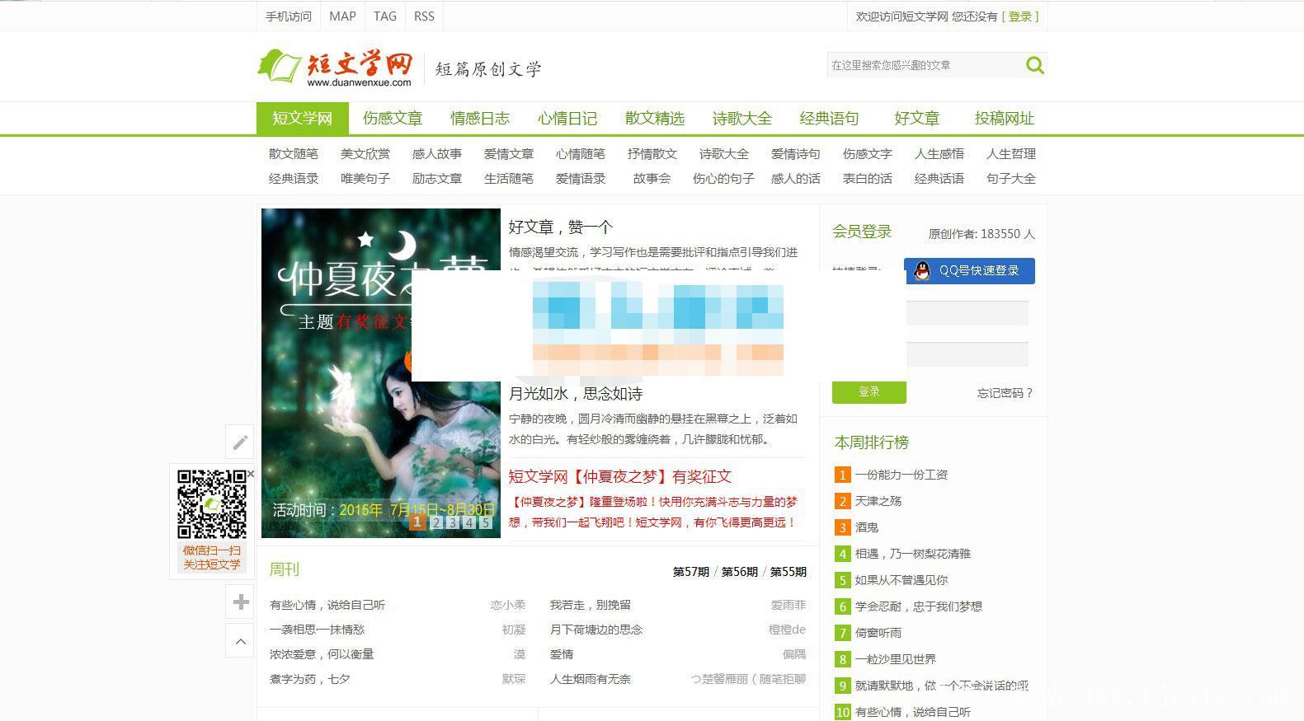Click the 忘记密码？ link
The width and height of the screenshot is (1304, 721).
click(1005, 393)
